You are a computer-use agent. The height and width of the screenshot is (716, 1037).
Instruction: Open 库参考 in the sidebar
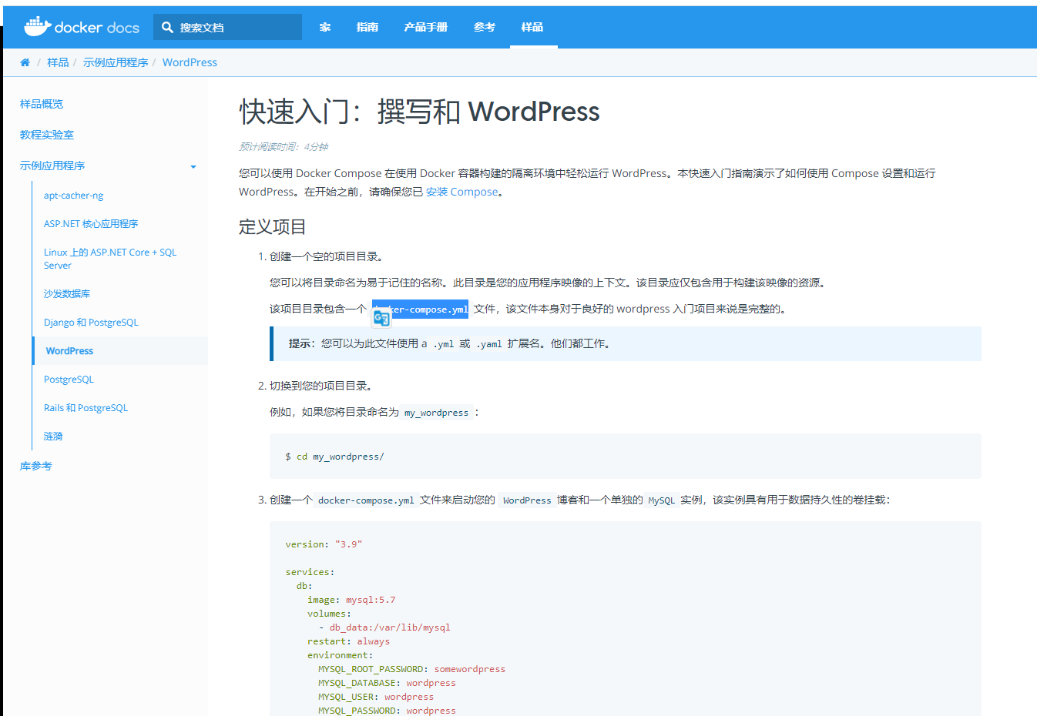pyautogui.click(x=36, y=467)
